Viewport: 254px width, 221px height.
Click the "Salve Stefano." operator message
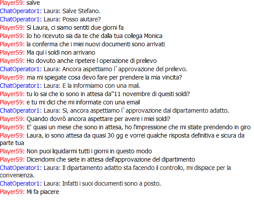pyautogui.click(x=50, y=11)
